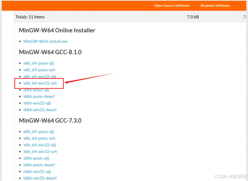This screenshot has height=181, width=248.
Task: Open the Business Software menu
Action: click(215, 6)
